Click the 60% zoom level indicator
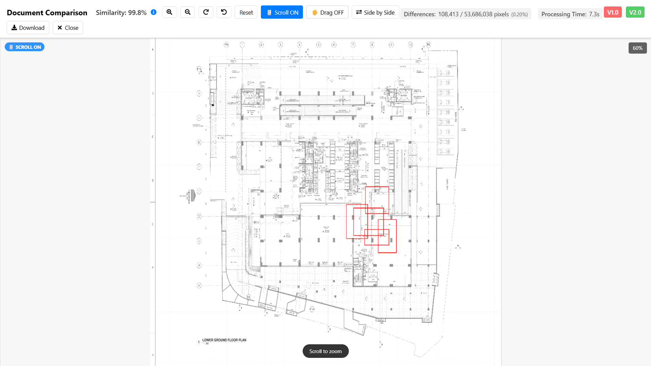 [637, 48]
